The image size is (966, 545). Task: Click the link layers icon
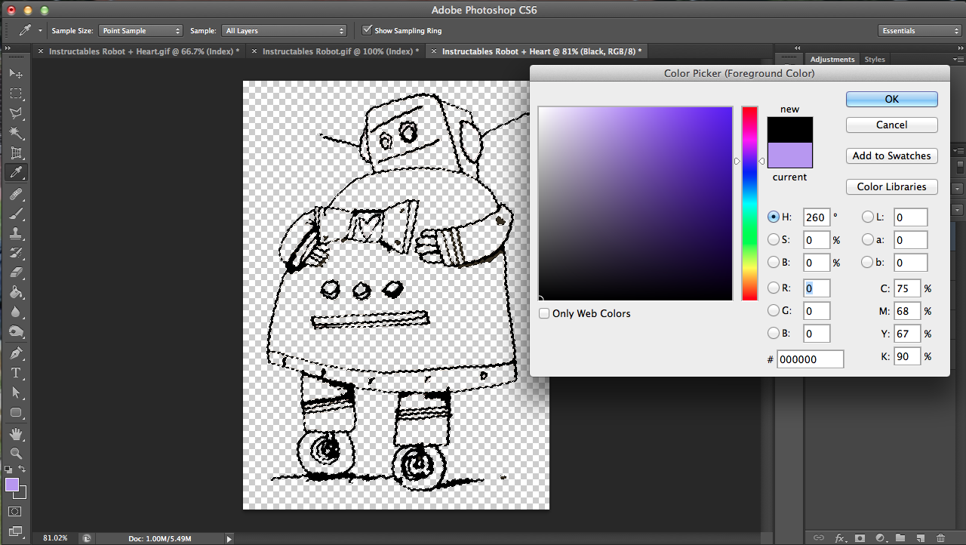click(x=819, y=537)
